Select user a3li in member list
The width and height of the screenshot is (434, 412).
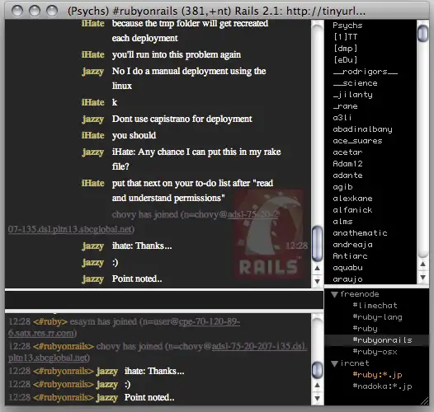click(342, 118)
